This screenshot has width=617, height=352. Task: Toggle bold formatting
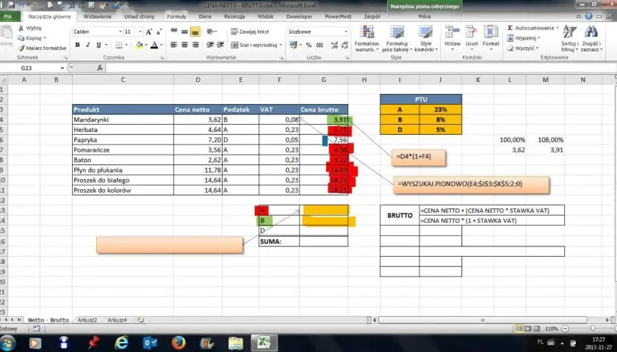[x=78, y=45]
